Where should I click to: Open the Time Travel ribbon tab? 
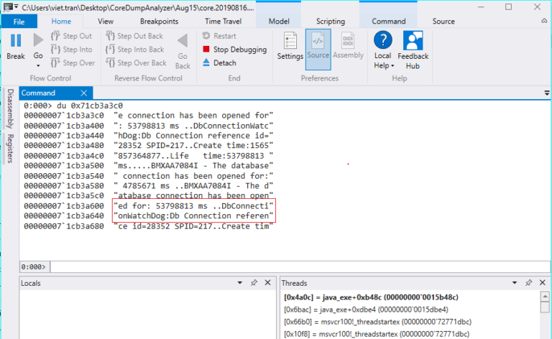223,22
